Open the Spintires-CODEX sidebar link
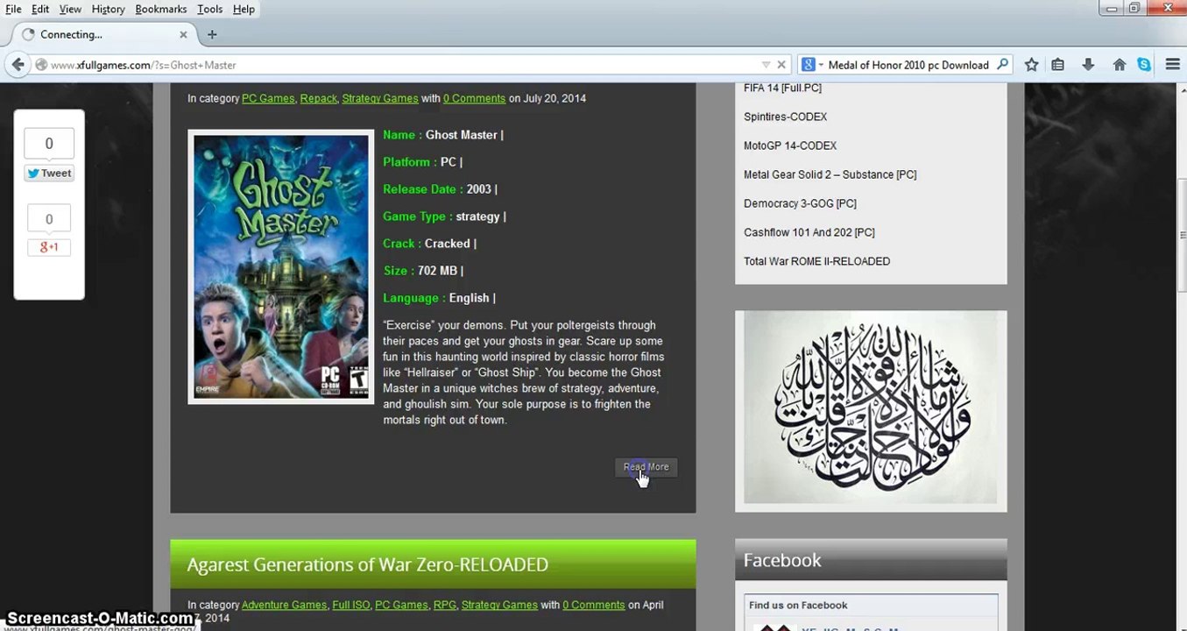Screen dimensions: 1187x631 (x=785, y=117)
